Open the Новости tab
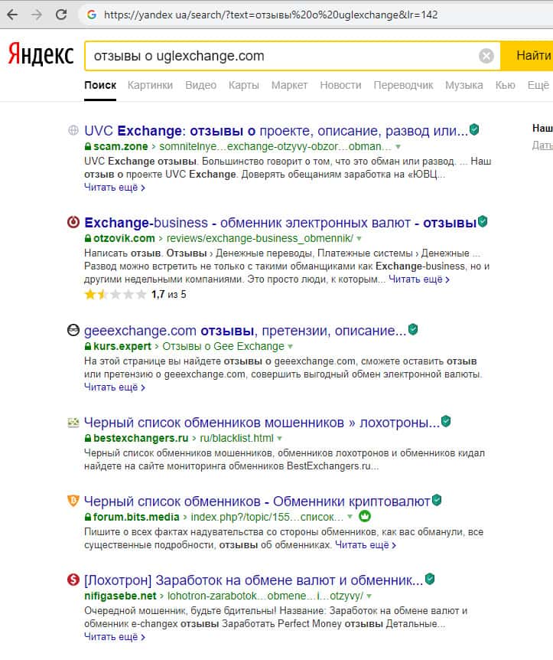The height and width of the screenshot is (660, 553). coord(340,86)
